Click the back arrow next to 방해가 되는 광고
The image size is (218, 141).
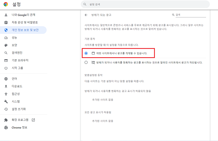tap(86, 15)
